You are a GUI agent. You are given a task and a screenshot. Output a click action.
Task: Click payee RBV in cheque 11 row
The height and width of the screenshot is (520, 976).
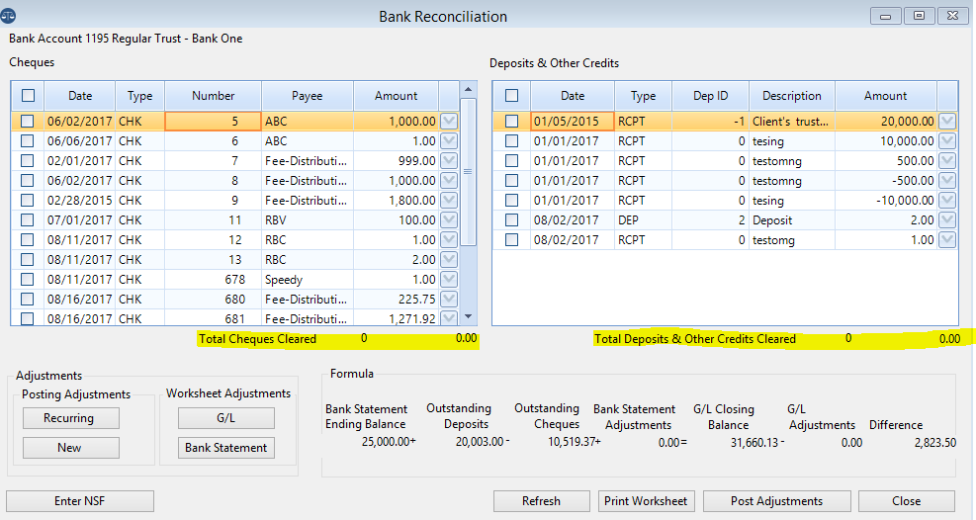[x=275, y=220]
